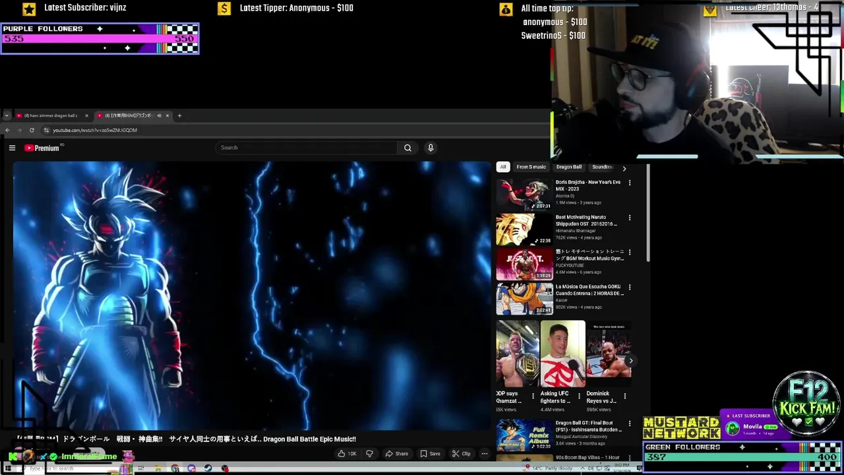Open the site info icon beside the URL
Viewport: 844px width, 475px height.
pyautogui.click(x=46, y=130)
